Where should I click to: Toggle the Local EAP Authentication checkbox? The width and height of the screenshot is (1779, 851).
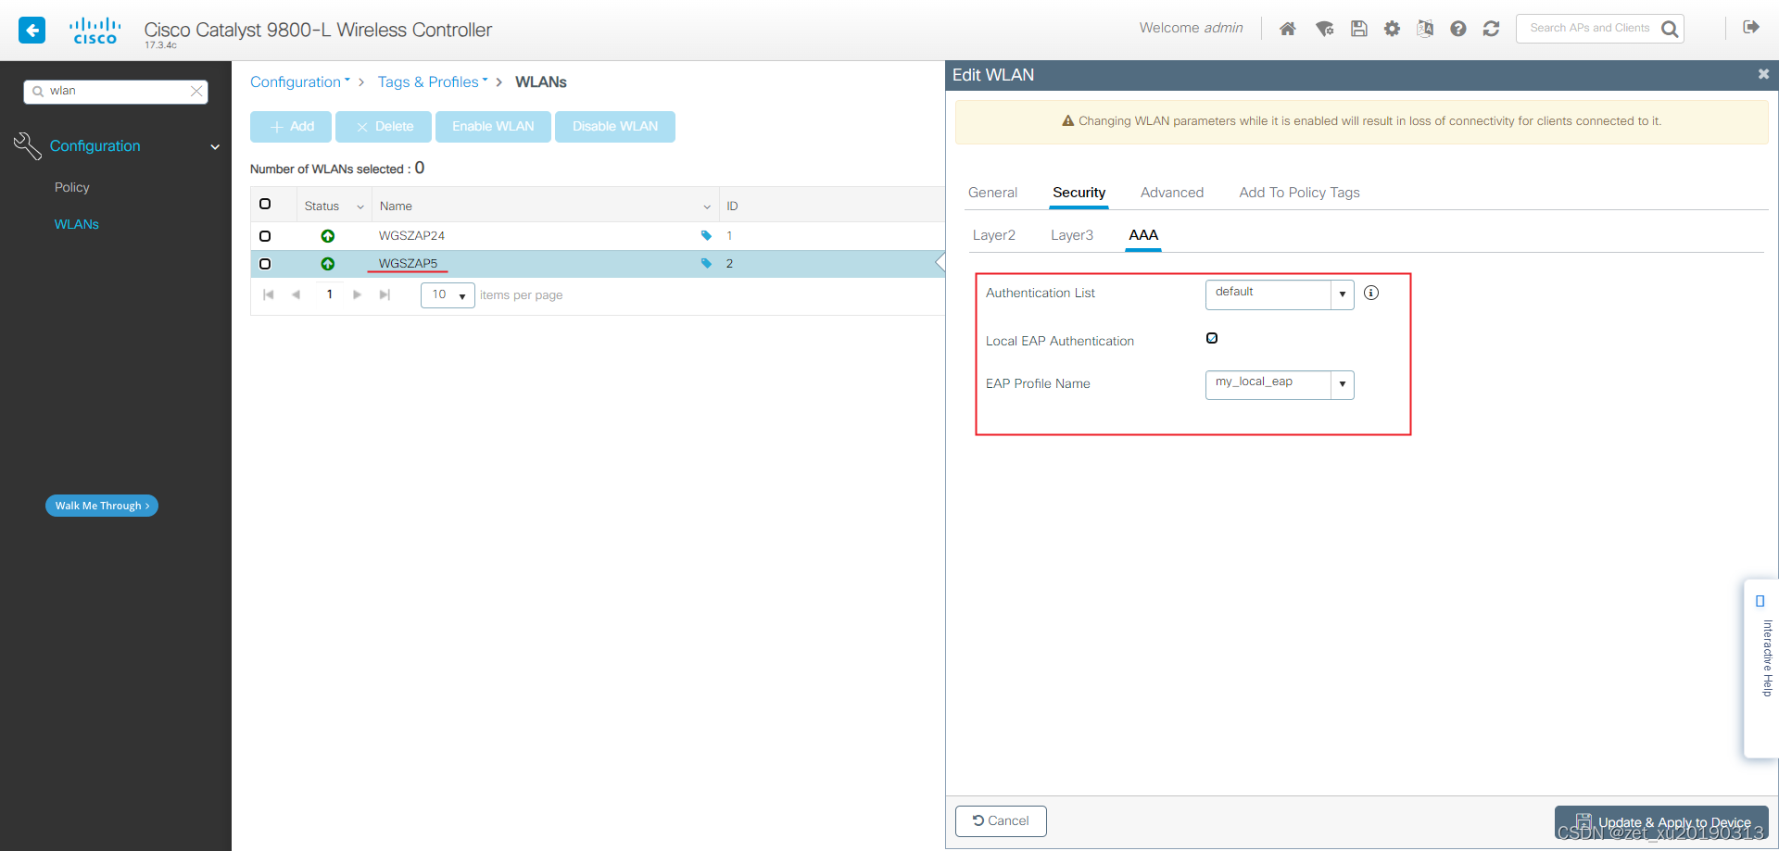point(1212,338)
